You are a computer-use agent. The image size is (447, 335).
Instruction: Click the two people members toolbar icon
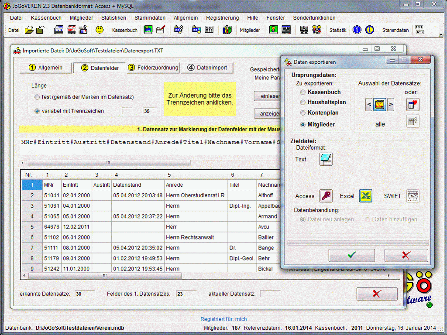(x=317, y=30)
